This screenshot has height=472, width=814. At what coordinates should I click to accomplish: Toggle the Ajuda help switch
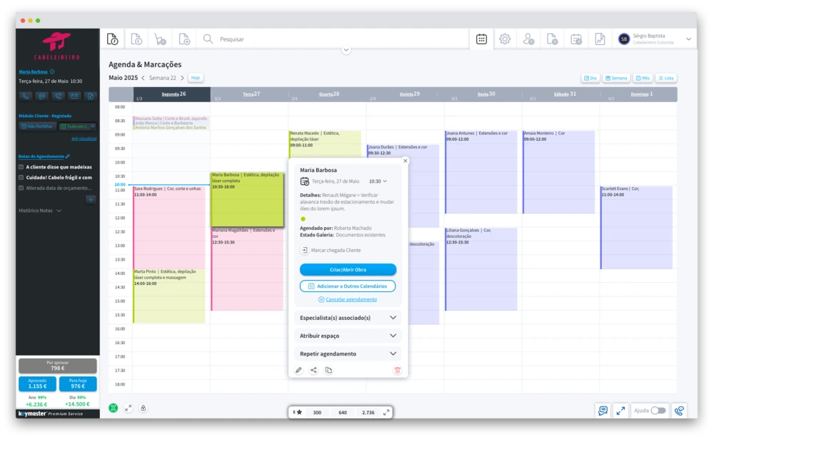(658, 411)
